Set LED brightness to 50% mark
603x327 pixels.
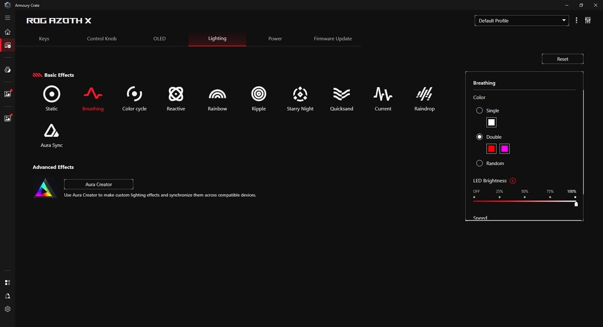coord(525,197)
